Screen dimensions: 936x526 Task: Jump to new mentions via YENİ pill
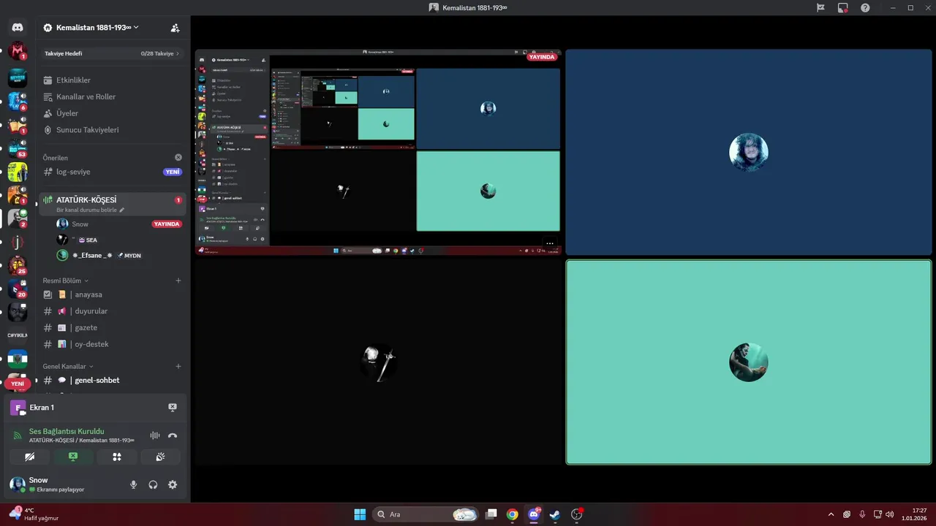coord(18,384)
